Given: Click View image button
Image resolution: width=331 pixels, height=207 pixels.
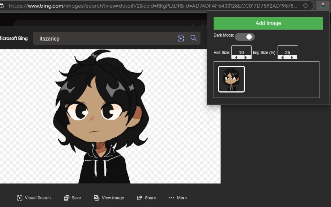Looking at the screenshot, I should tap(109, 198).
